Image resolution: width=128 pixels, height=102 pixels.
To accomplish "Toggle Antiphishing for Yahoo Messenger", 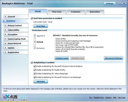I will [35, 74].
